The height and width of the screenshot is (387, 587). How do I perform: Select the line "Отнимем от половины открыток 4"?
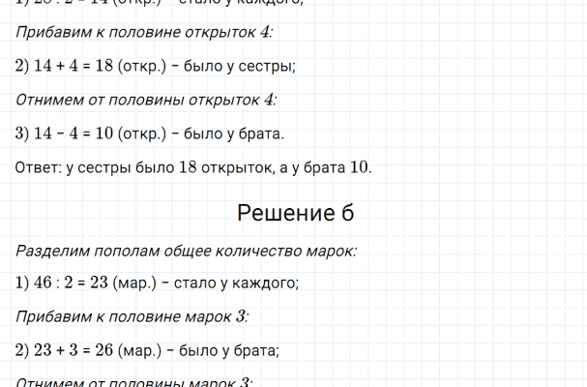point(147,100)
